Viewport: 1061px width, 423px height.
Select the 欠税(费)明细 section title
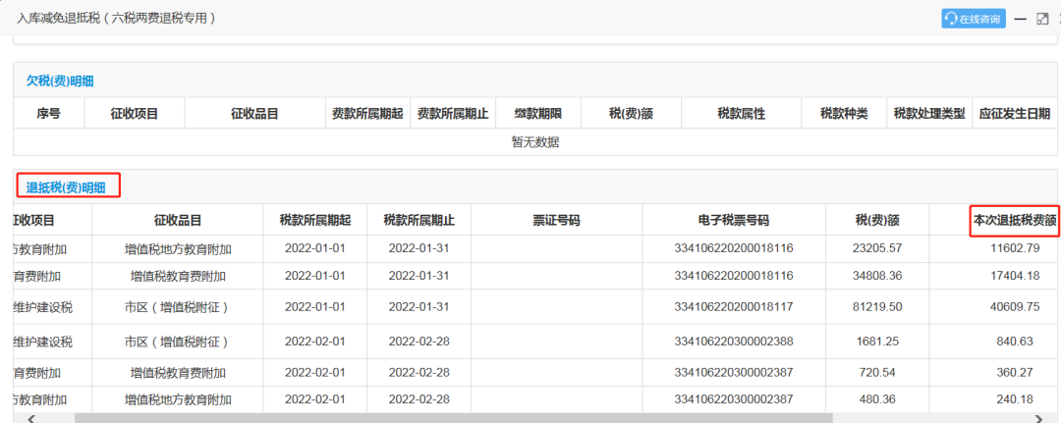click(60, 81)
